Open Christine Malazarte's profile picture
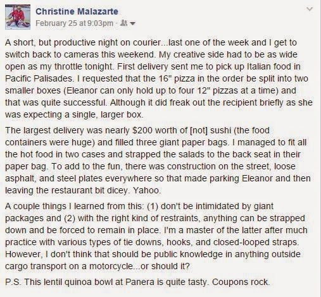 [x=18, y=17]
